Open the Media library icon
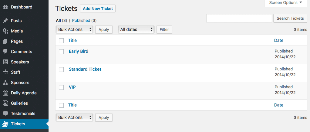310x132 pixels. tap(5, 31)
